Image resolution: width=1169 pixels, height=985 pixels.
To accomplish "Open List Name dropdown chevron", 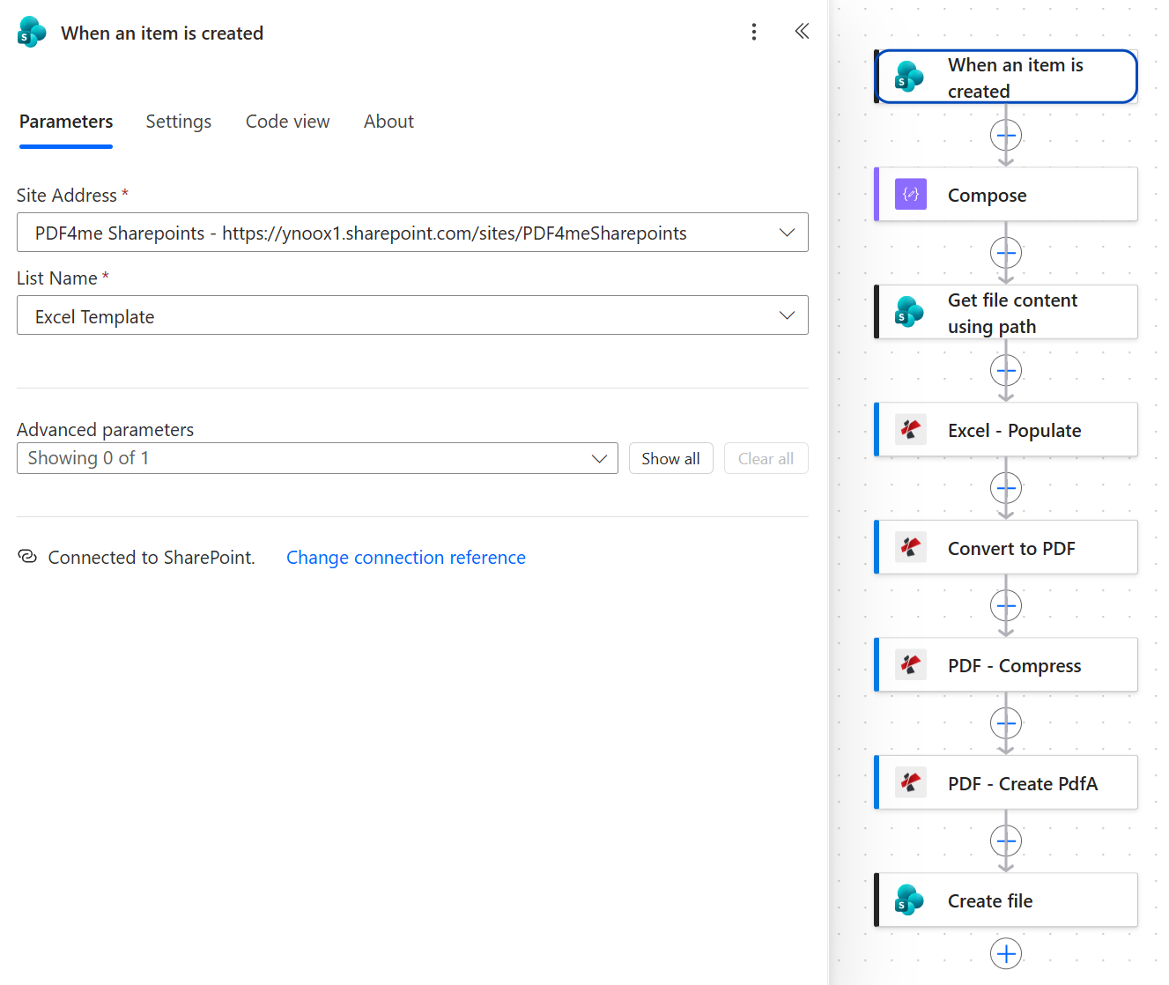I will pyautogui.click(x=787, y=315).
